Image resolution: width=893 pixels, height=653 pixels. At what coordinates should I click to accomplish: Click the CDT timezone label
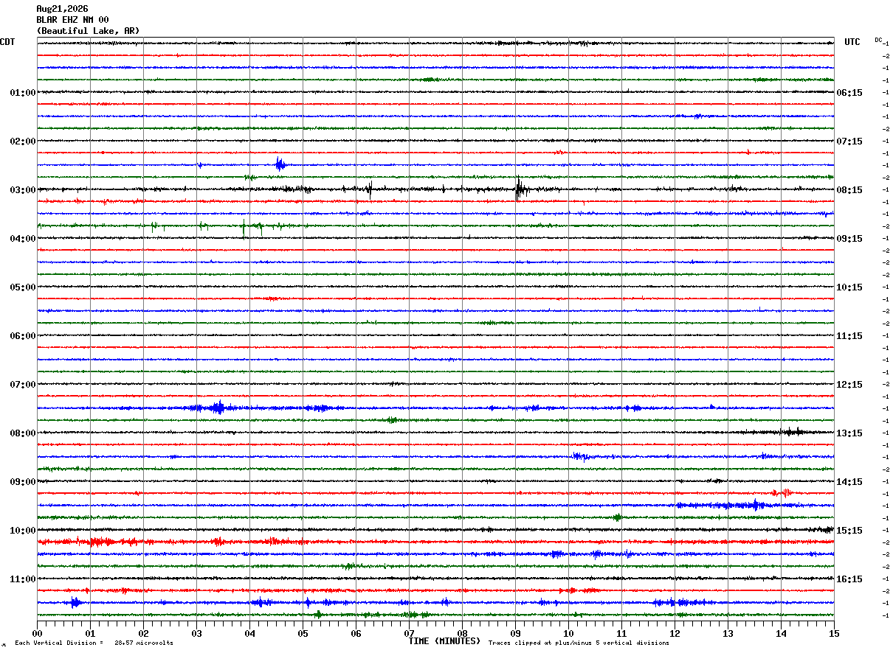[7, 42]
